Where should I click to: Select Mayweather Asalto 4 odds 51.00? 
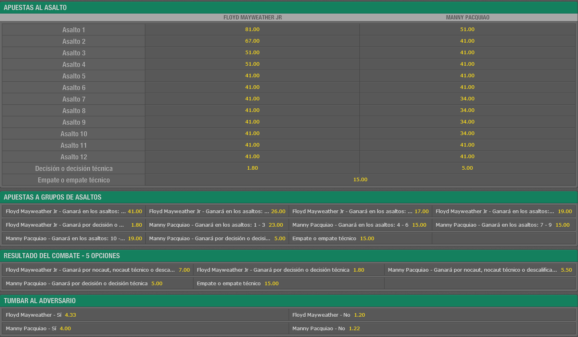tap(252, 64)
